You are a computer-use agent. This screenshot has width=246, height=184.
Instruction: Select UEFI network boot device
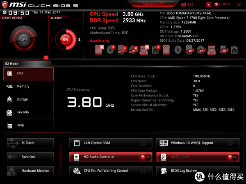[x=156, y=49]
